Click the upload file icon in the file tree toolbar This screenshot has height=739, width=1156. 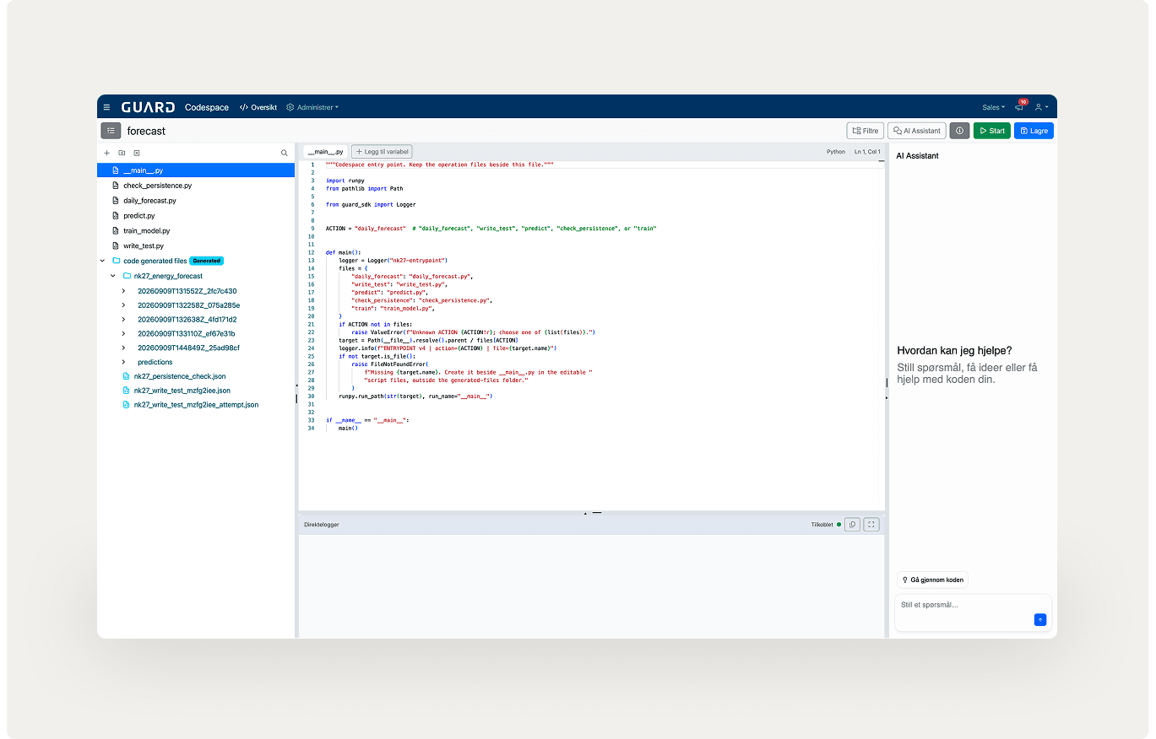coord(136,153)
